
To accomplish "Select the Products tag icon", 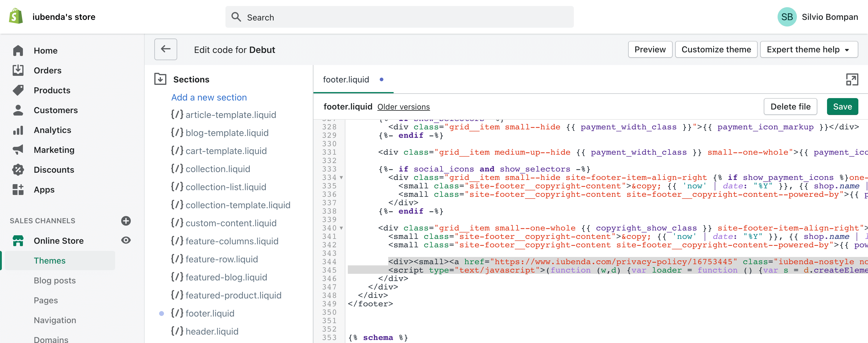I will tap(18, 90).
